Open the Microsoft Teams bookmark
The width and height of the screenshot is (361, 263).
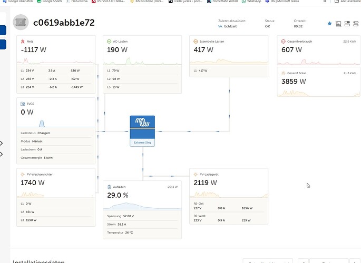[282, 1]
